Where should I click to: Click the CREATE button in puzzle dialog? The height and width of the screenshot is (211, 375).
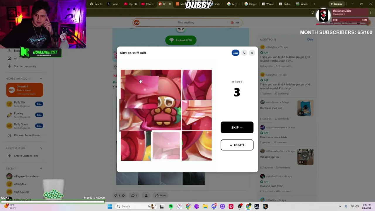237,145
